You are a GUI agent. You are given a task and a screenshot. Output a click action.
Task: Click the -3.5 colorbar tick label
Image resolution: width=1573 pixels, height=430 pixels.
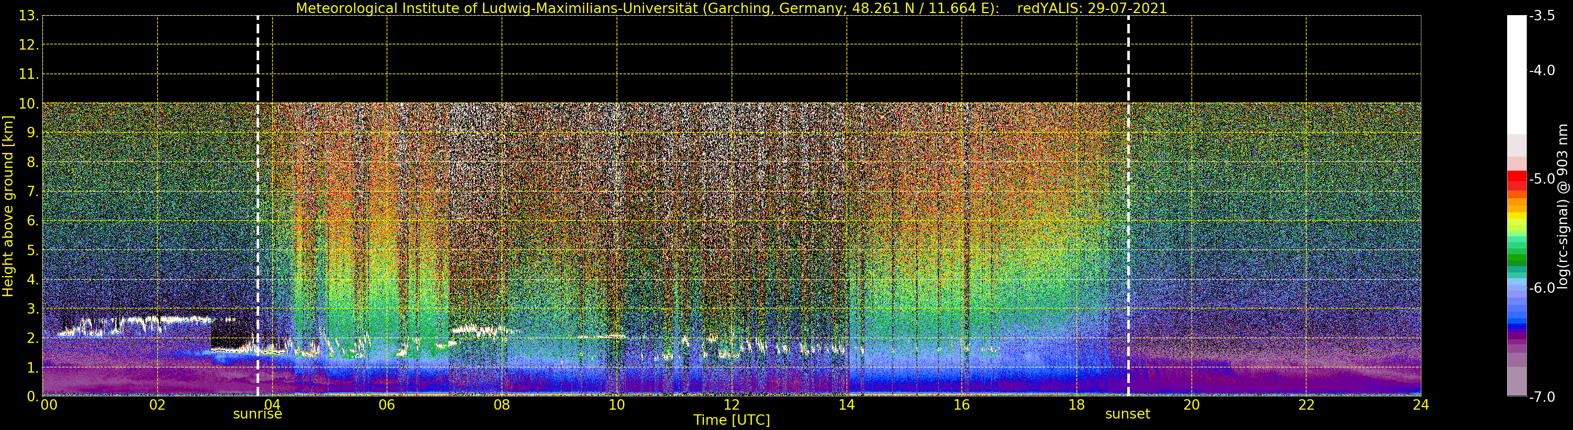[1542, 16]
